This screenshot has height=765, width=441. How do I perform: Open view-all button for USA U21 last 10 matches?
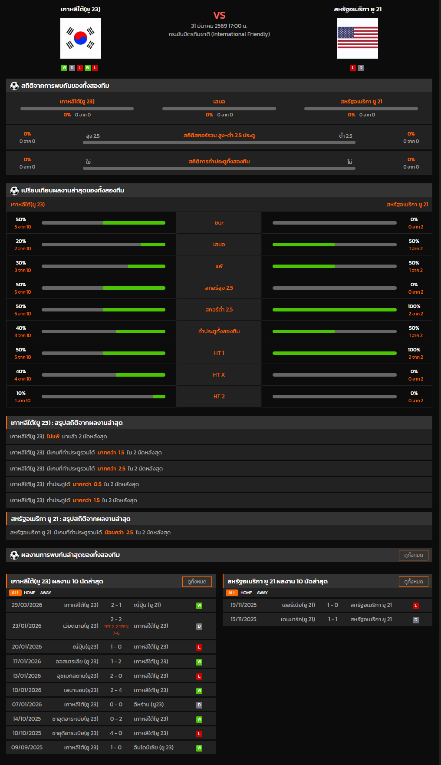pyautogui.click(x=413, y=582)
